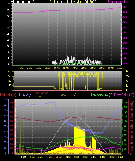Click the 'Barometer (.in)' axis title

coord(117,2)
